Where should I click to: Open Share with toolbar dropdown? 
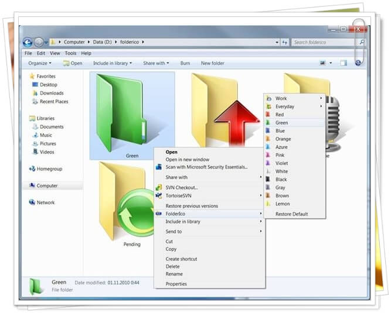[156, 63]
